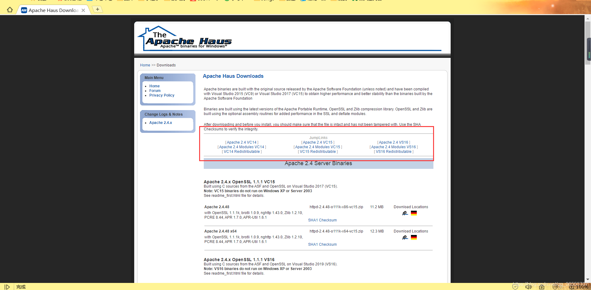Viewport: 591px width, 290px height.
Task: Go to Home in the breadcrumb trail
Action: (x=145, y=65)
